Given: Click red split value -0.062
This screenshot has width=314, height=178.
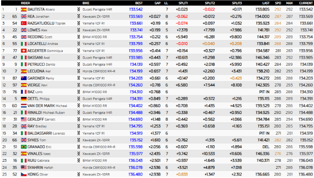Looking at the screenshot, I should tap(181, 16).
